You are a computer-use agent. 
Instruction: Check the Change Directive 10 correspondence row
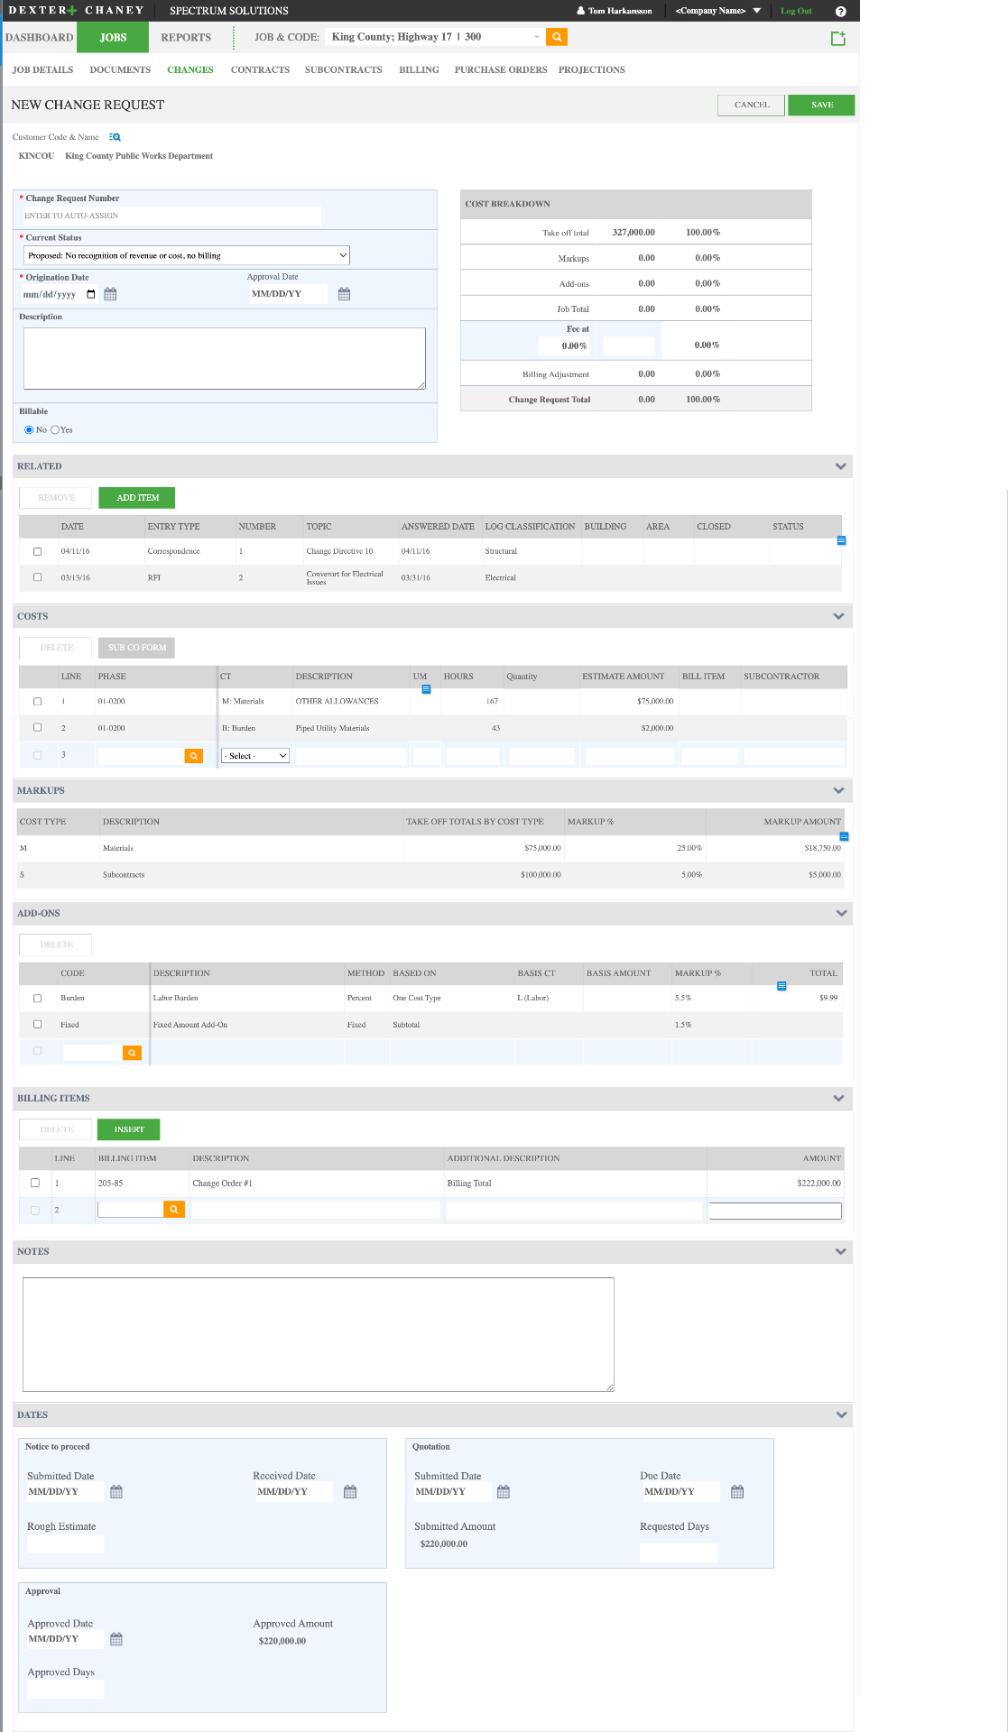37,551
